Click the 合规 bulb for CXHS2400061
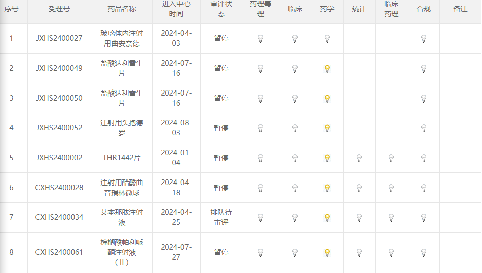 pos(424,252)
